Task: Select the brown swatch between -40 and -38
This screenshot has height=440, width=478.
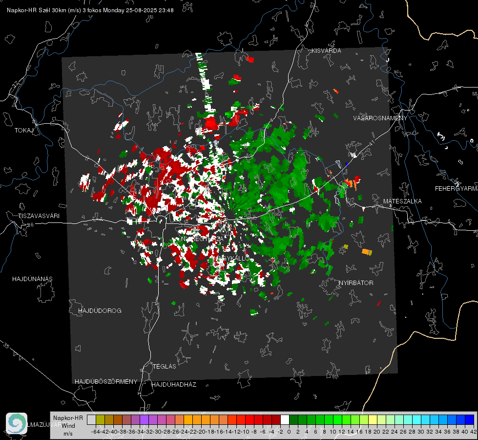Action: 118,419
